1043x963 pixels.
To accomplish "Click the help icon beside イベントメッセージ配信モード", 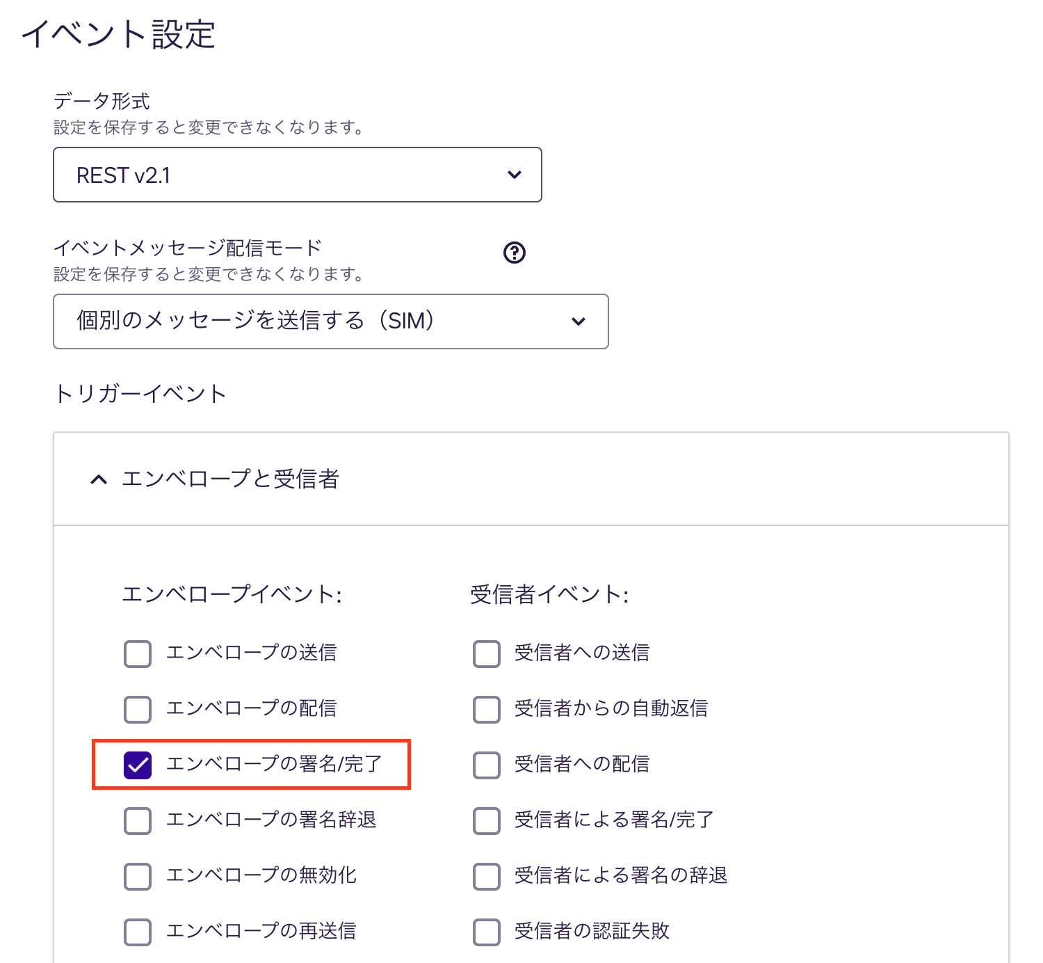I will click(514, 253).
